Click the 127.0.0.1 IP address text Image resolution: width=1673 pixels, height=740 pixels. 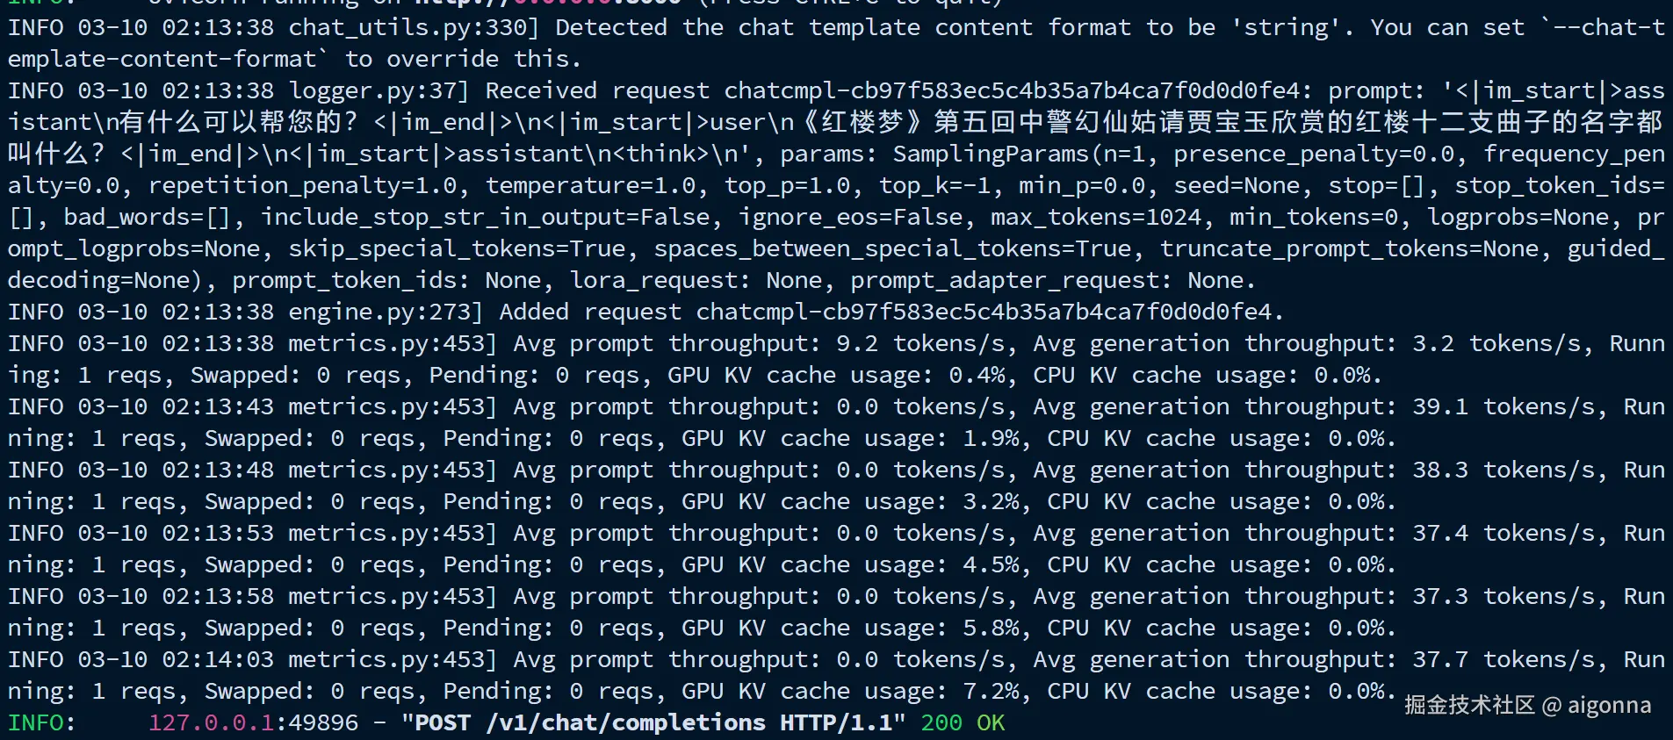point(211,722)
